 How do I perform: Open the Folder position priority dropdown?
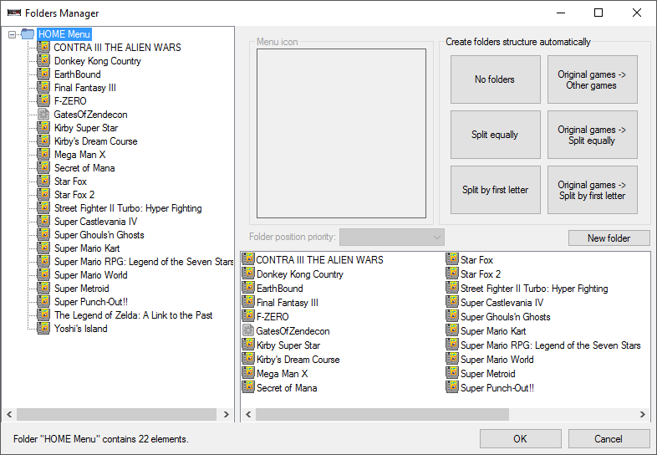point(392,237)
